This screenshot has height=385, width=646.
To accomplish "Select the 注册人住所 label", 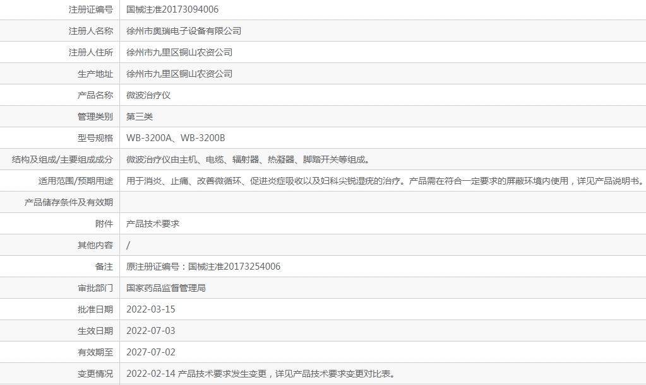I will 91,52.
